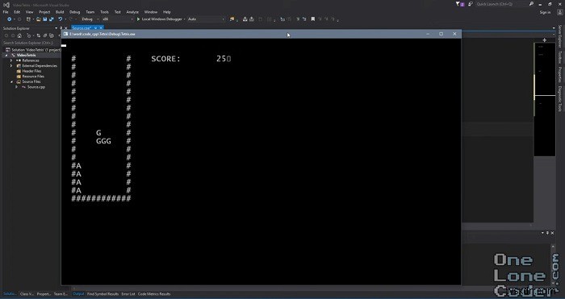Click Solution Explorer Collapse All icon
Screen dimensions: 565x299
coord(45,35)
